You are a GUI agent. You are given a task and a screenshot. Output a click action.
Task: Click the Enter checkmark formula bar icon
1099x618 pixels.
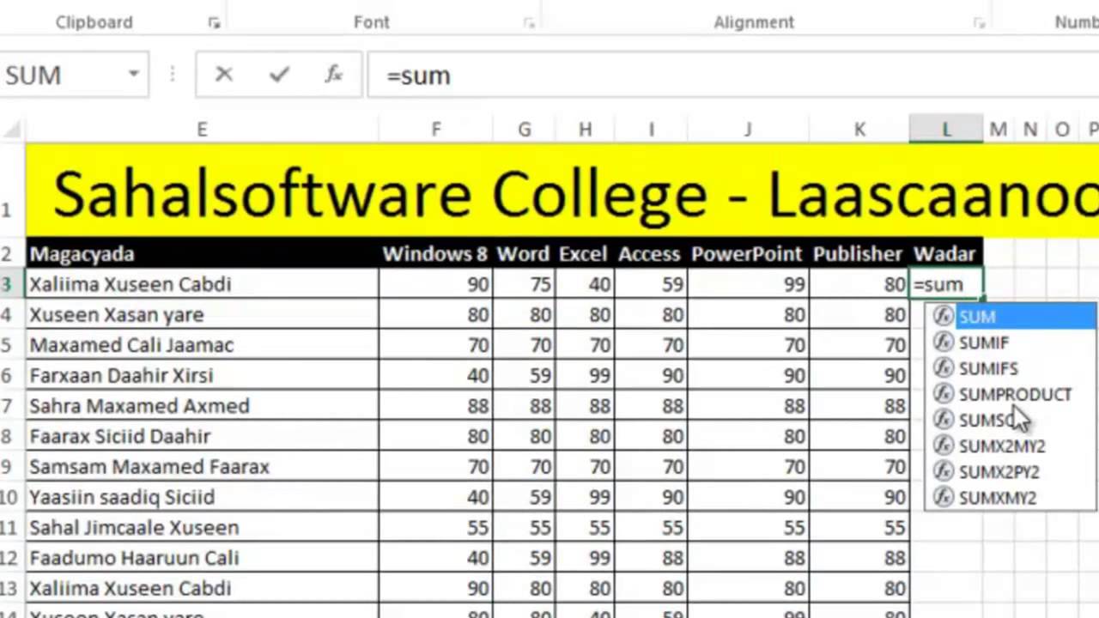[x=279, y=75]
